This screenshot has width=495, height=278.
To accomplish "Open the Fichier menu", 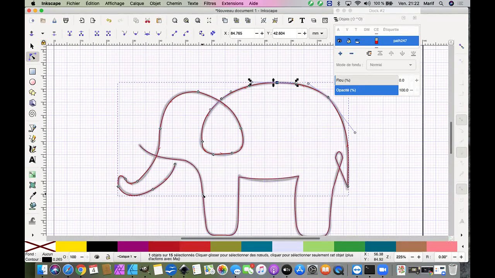I will tap(73, 3).
